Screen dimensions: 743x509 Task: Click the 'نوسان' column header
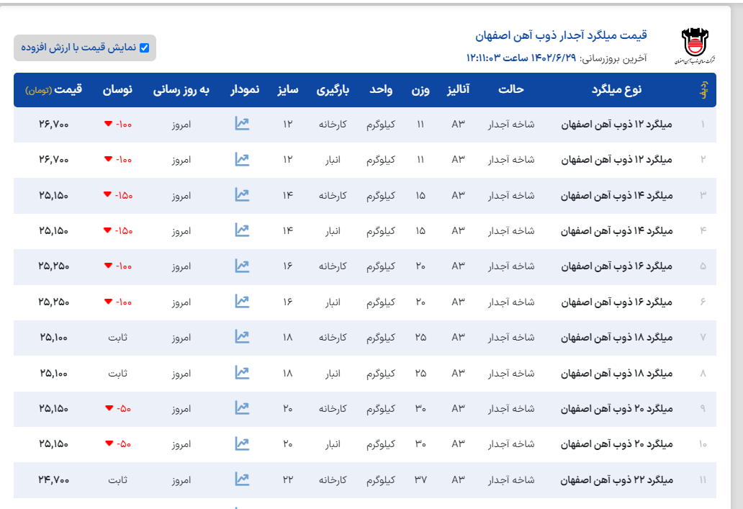pyautogui.click(x=117, y=90)
